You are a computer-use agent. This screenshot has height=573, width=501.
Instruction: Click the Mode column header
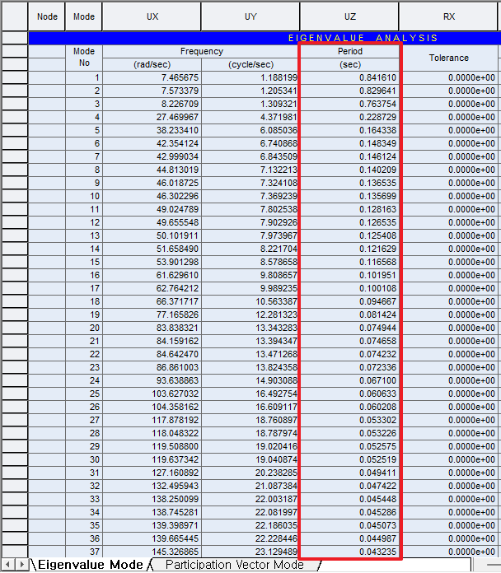83,16
